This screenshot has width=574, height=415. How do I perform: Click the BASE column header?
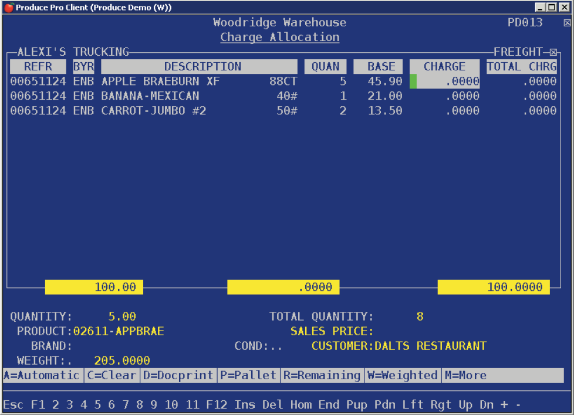click(x=378, y=67)
